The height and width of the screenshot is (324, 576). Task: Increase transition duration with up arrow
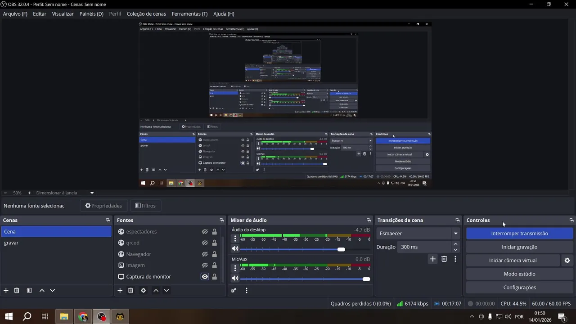point(455,244)
